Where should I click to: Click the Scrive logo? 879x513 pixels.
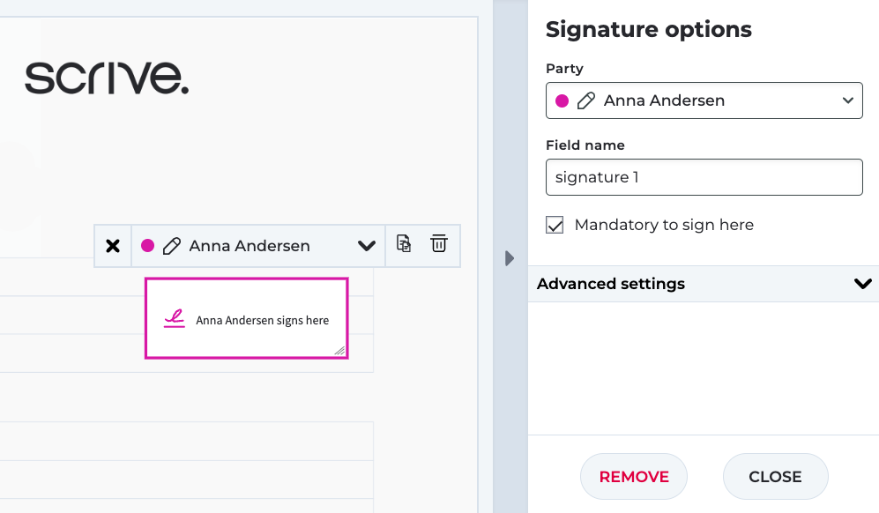107,78
